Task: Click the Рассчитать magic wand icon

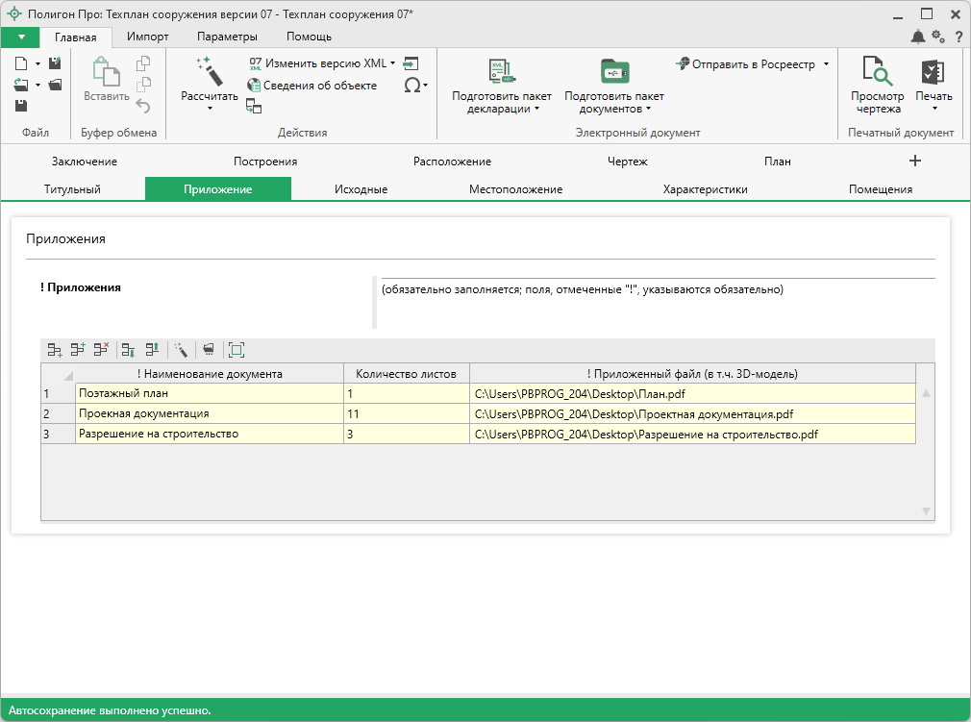Action: [209, 71]
